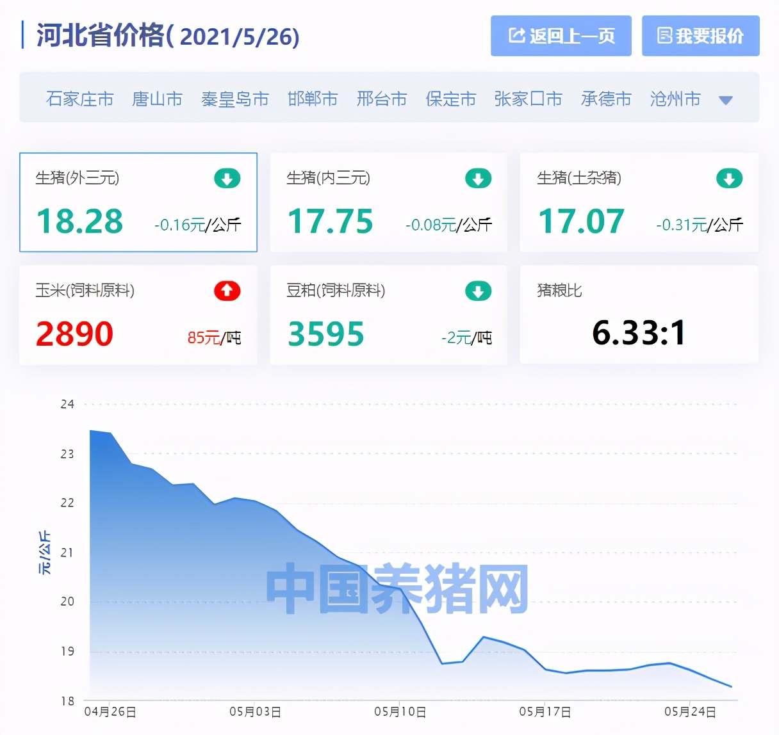Click the 18.28 price value
This screenshot has width=779, height=735.
coord(80,222)
